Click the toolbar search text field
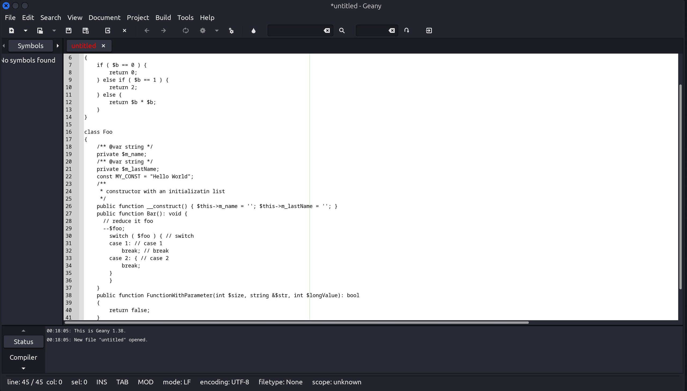Screen dimensions: 687x391 [295, 31]
